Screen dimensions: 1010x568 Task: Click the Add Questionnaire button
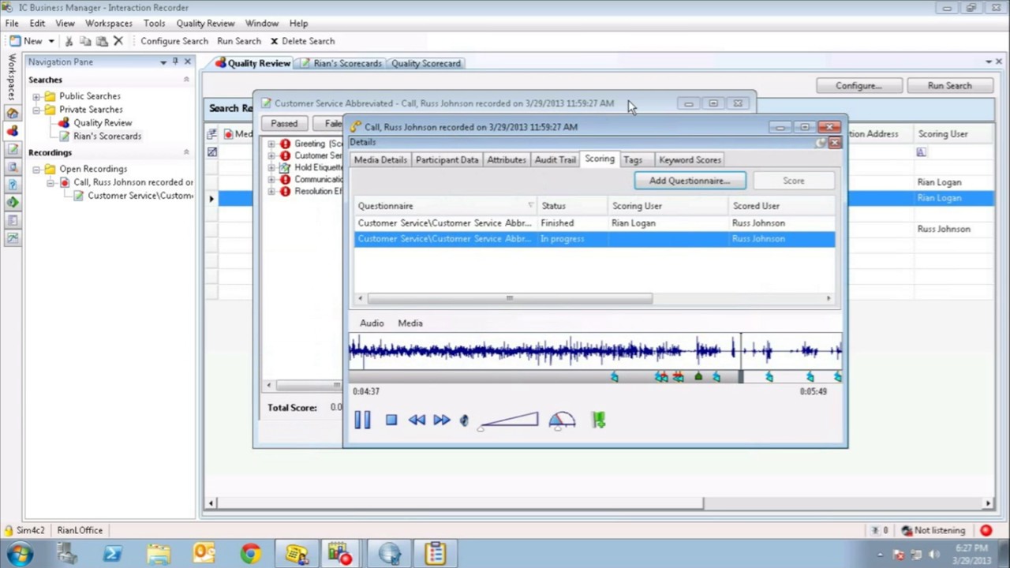[690, 181]
